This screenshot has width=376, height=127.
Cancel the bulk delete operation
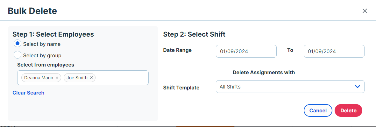(x=318, y=110)
